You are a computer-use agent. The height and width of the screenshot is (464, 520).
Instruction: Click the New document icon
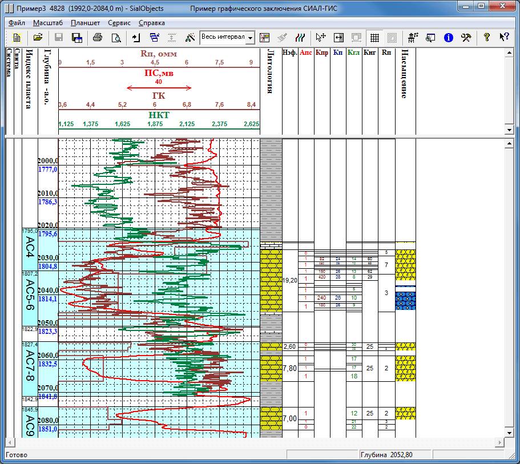(x=17, y=38)
